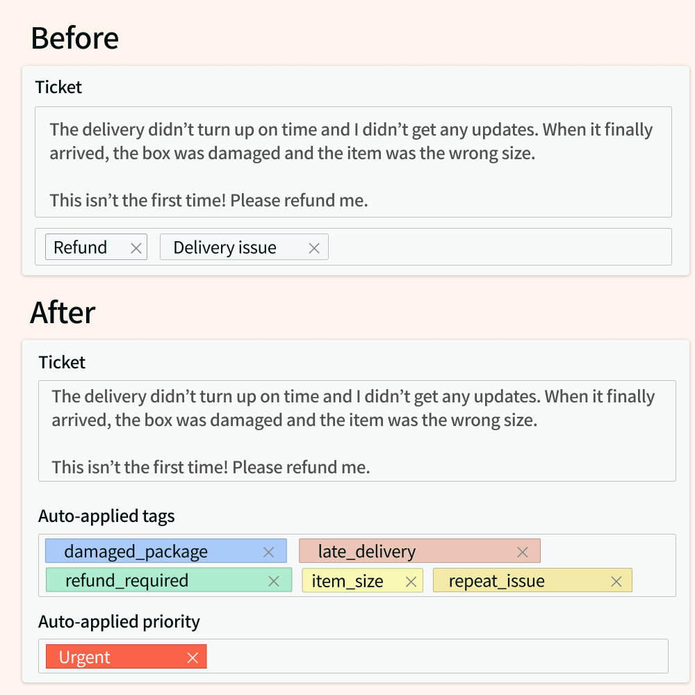Screen dimensions: 695x695
Task: Remove the repeat_issue tag
Action: coord(616,582)
